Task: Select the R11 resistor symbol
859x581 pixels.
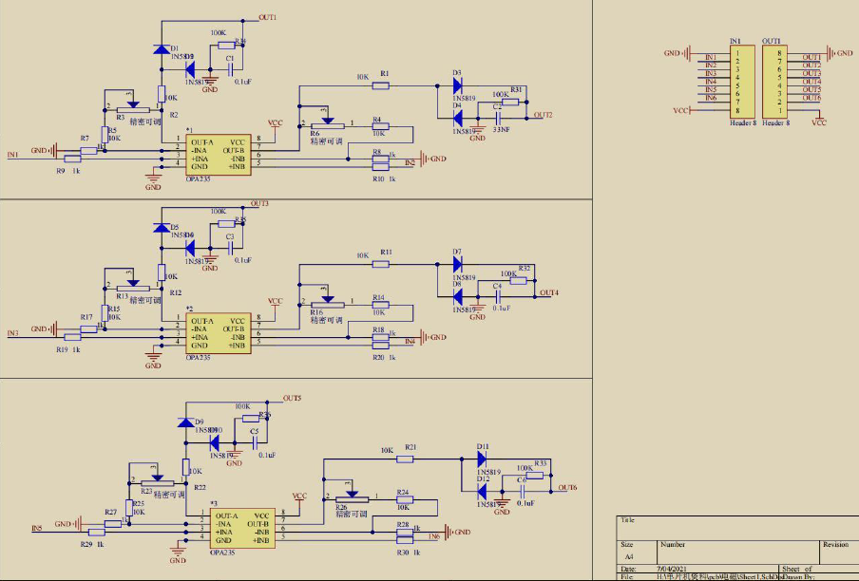Action: click(381, 264)
